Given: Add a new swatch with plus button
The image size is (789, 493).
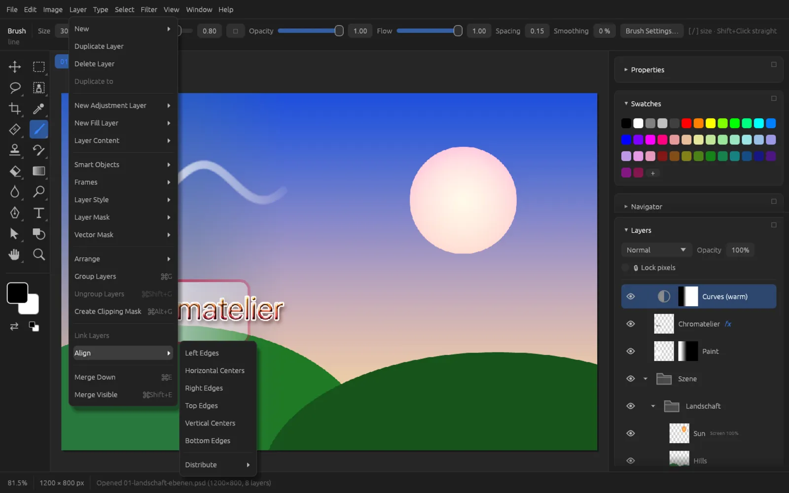Looking at the screenshot, I should point(653,173).
